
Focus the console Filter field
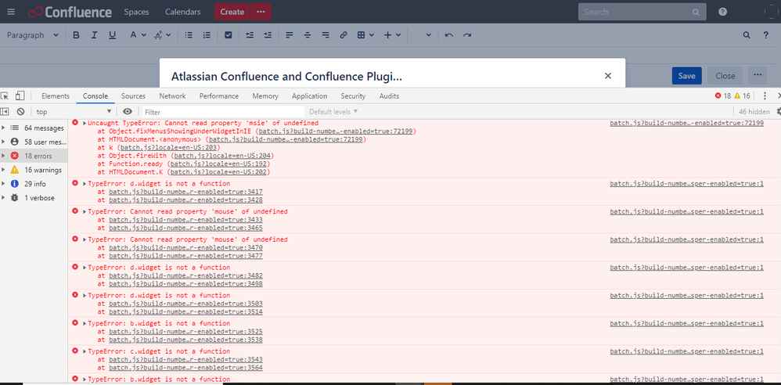[223, 112]
